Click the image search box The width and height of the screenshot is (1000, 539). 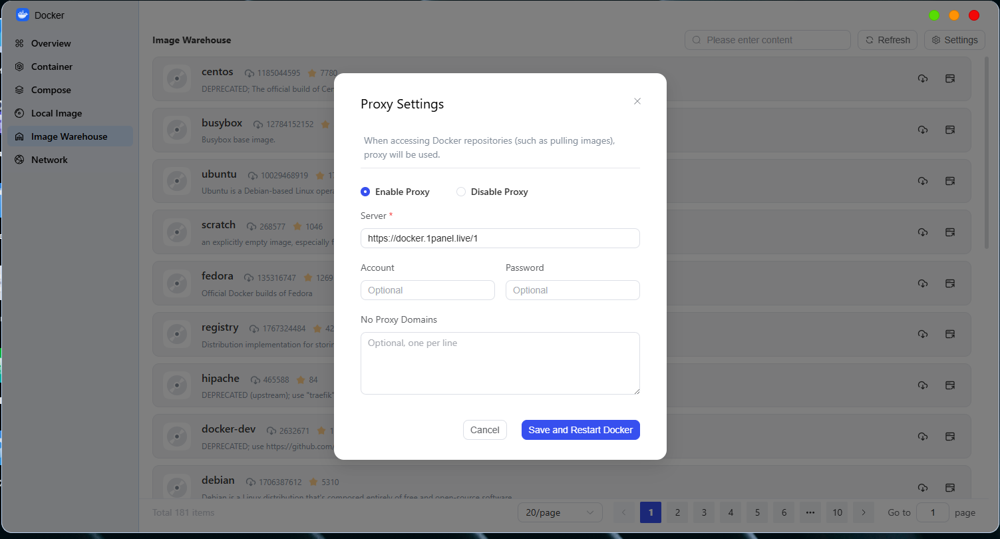tap(768, 40)
